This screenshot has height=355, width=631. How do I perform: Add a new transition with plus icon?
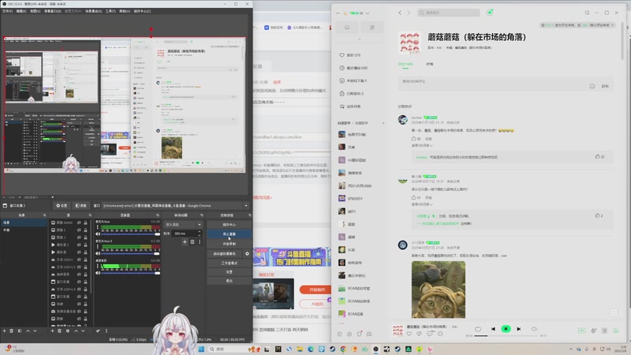(185, 242)
